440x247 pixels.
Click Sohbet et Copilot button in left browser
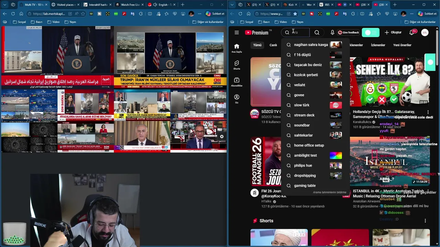215,14
